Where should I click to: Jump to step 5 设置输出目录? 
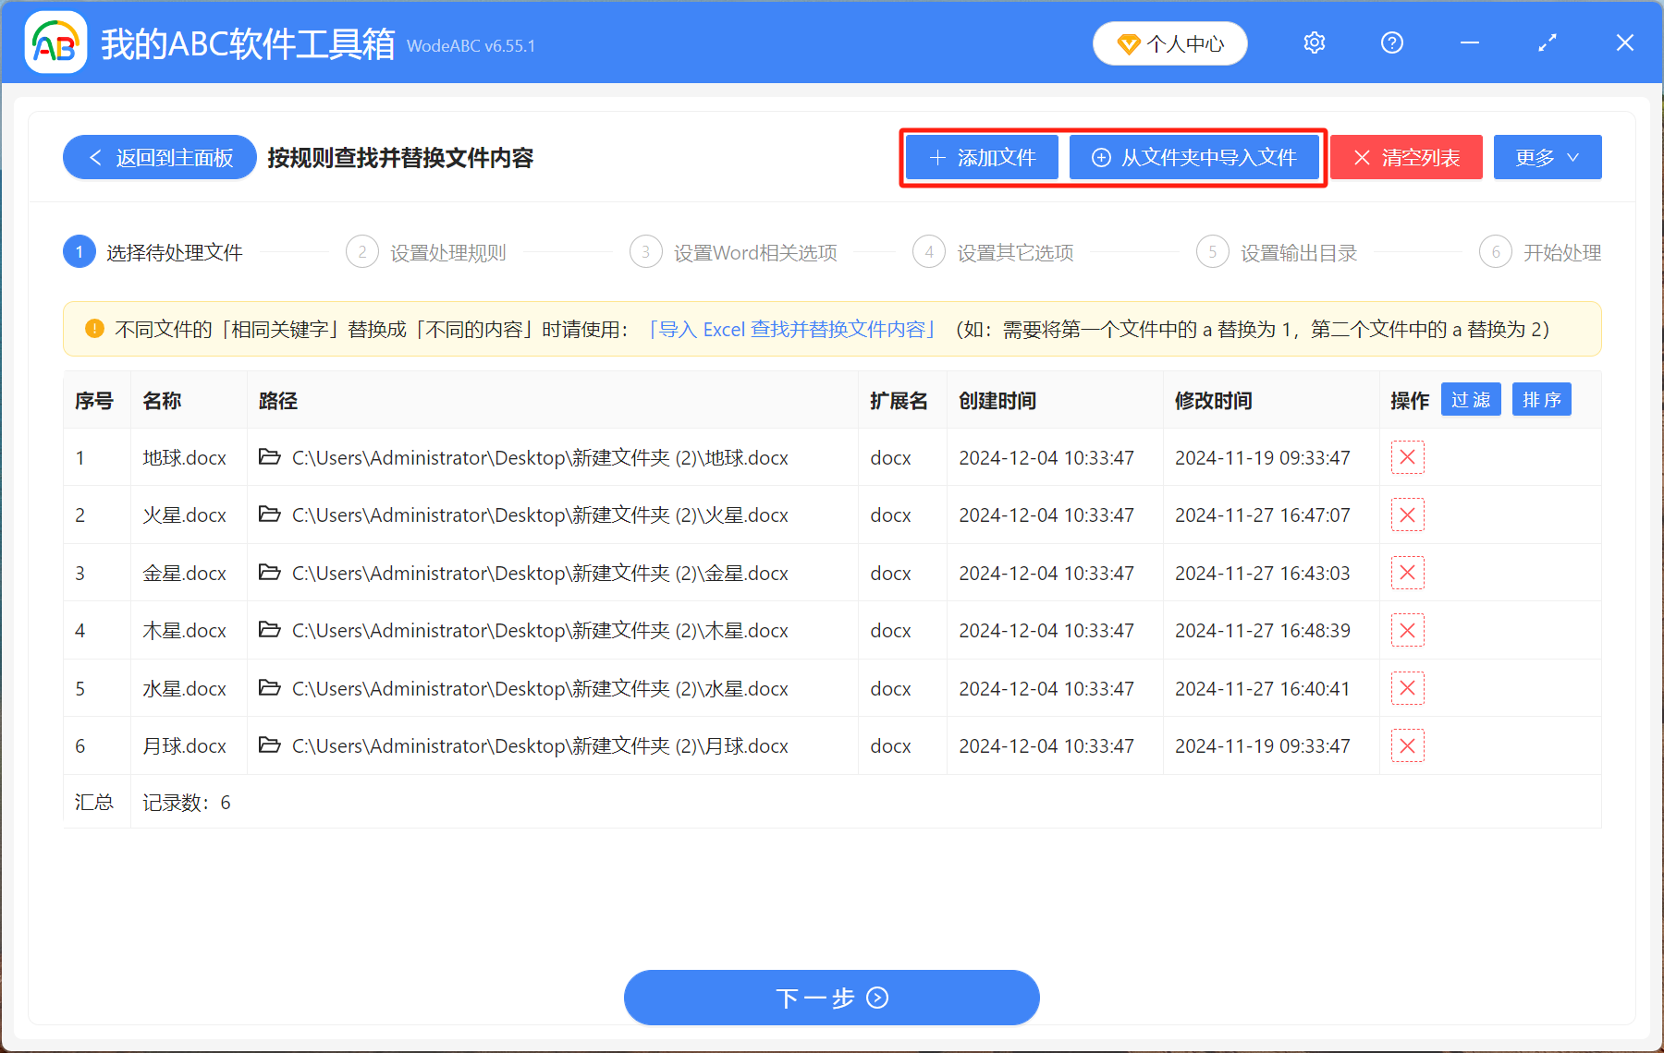(x=1278, y=252)
